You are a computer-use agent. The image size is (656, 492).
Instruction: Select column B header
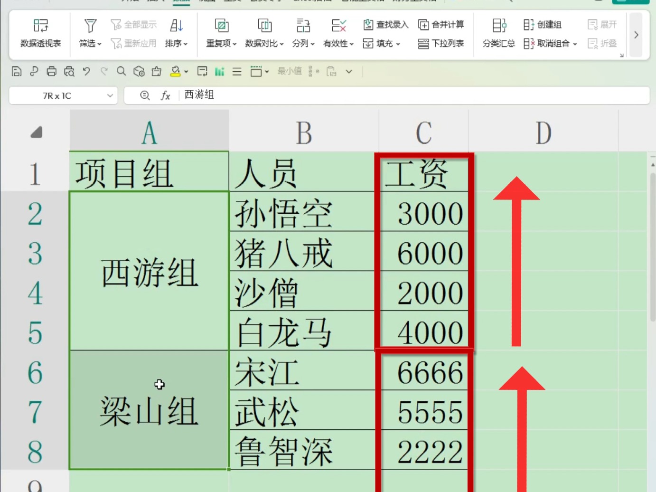click(x=304, y=132)
